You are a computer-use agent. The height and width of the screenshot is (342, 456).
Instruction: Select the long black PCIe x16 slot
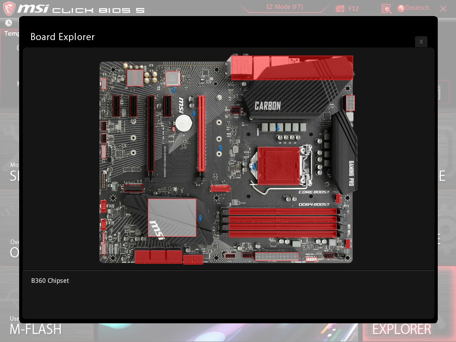[151, 134]
